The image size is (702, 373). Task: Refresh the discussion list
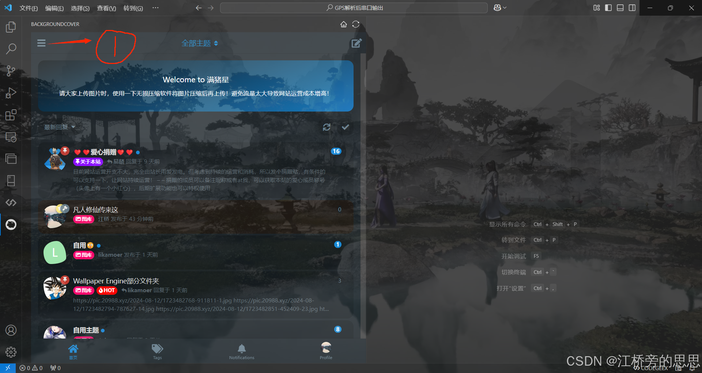point(327,127)
